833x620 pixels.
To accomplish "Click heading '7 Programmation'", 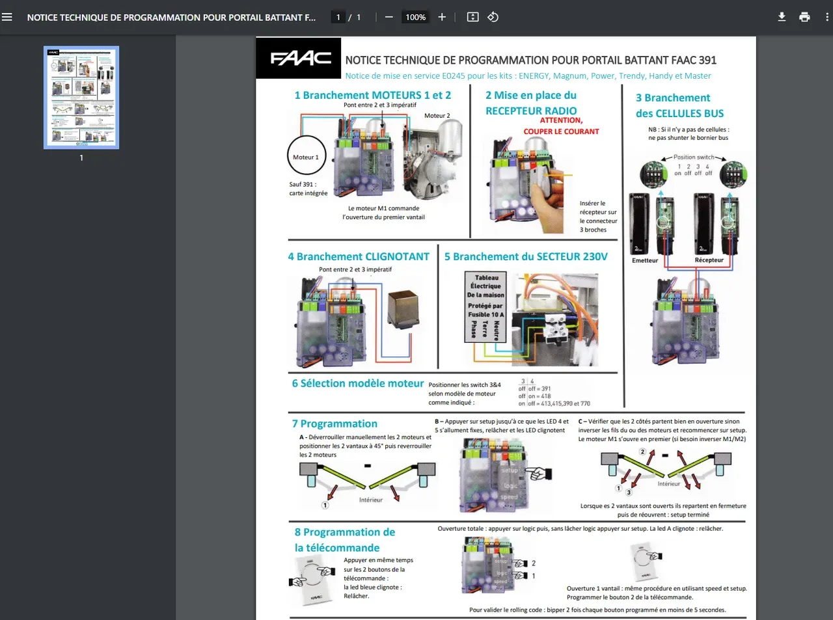I will click(x=335, y=424).
